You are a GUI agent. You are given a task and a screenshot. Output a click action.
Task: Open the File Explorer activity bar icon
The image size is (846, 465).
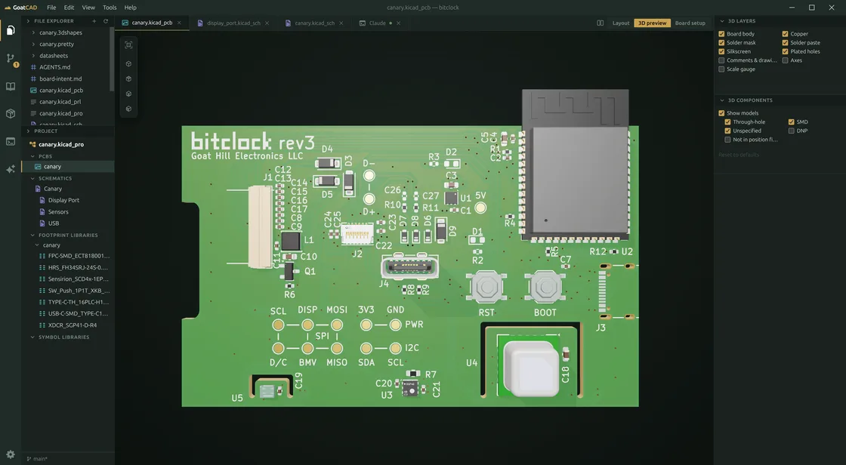pos(11,30)
